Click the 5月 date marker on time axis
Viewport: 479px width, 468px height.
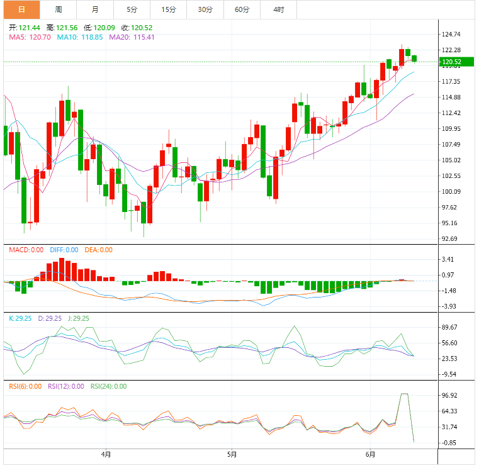click(231, 454)
